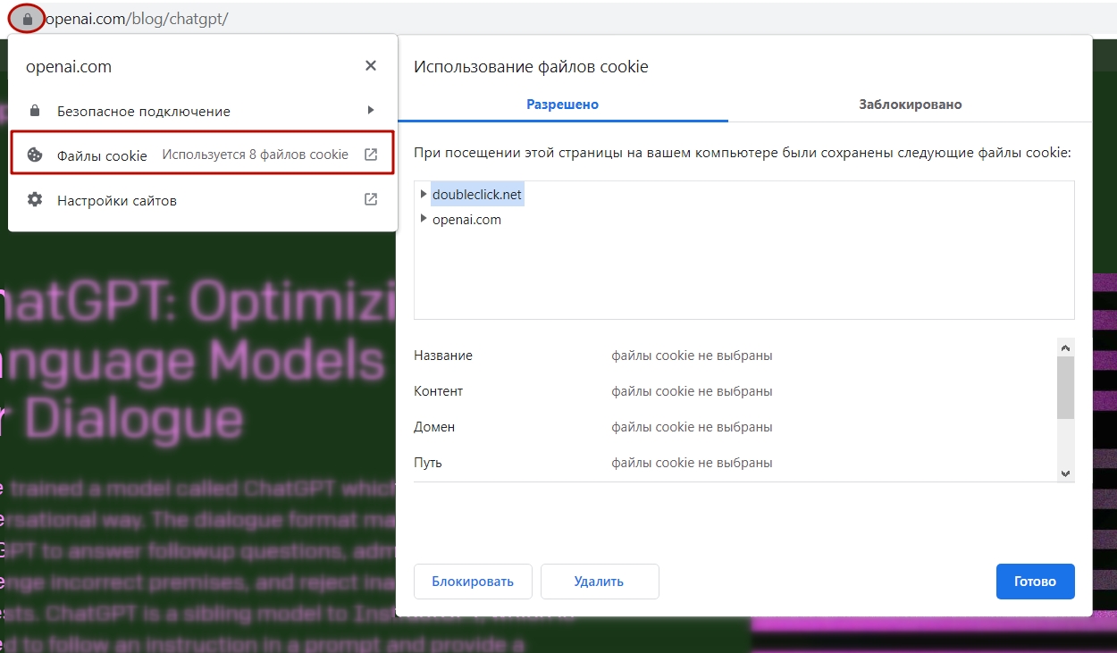Switch to the Разрешено tab

point(562,105)
